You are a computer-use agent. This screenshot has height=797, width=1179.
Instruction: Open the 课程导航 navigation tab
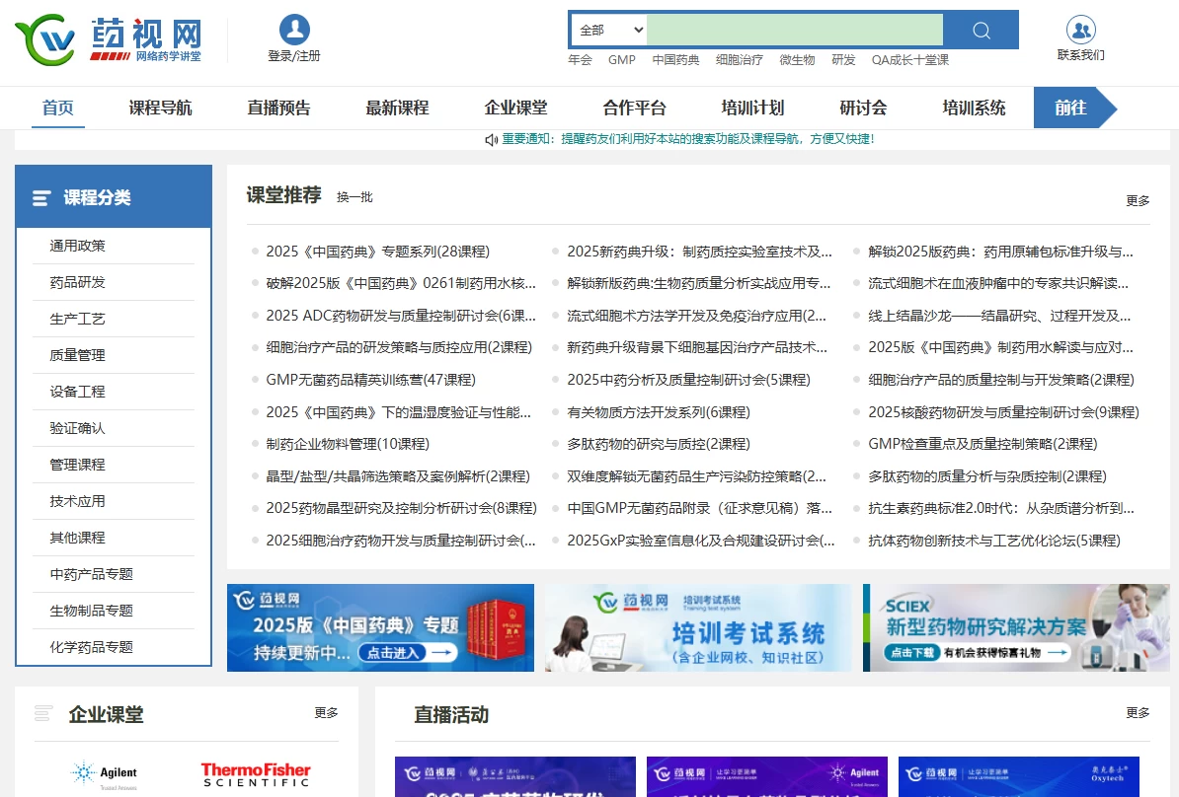pyautogui.click(x=160, y=108)
